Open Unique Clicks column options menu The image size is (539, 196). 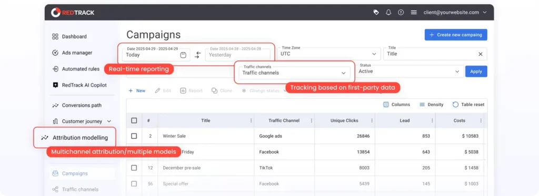[x=372, y=120]
